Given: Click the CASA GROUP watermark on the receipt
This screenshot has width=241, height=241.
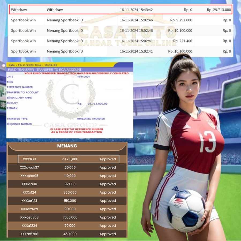Looking at the screenshot, I should (x=70, y=125).
